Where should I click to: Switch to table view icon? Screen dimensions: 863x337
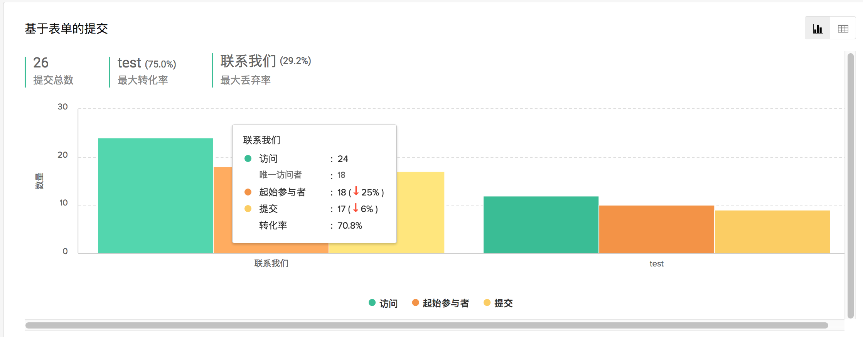pyautogui.click(x=843, y=29)
